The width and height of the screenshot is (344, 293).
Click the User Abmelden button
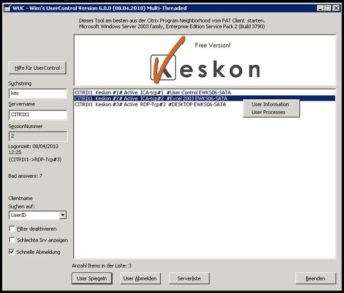140,279
